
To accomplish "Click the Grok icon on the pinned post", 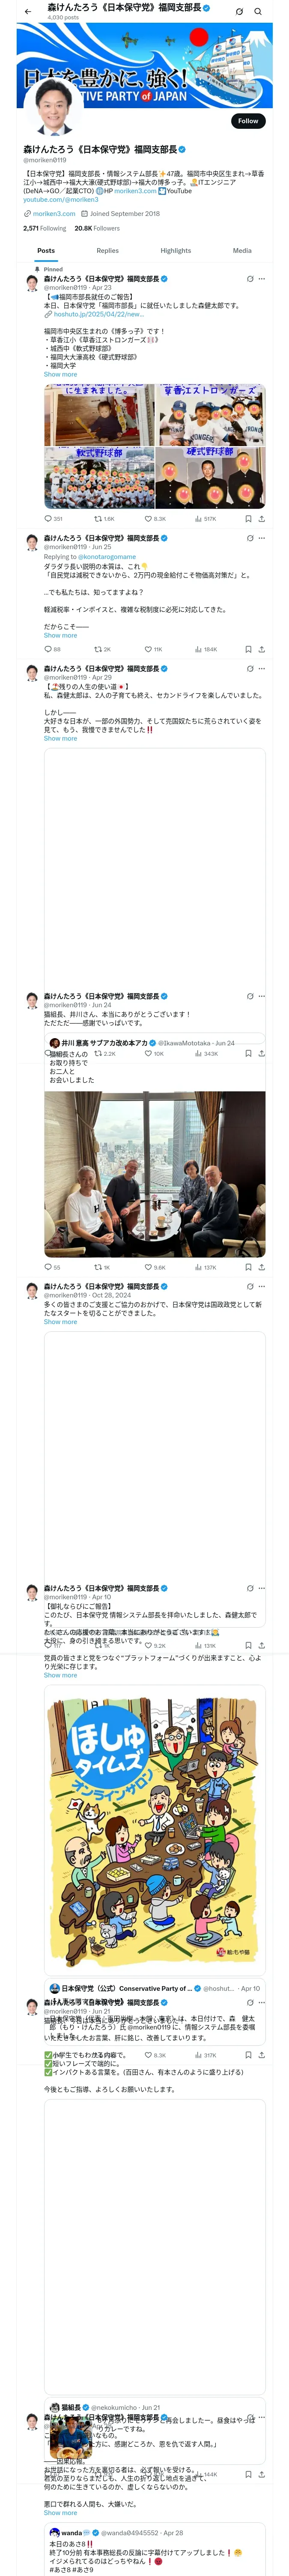I will (x=250, y=279).
